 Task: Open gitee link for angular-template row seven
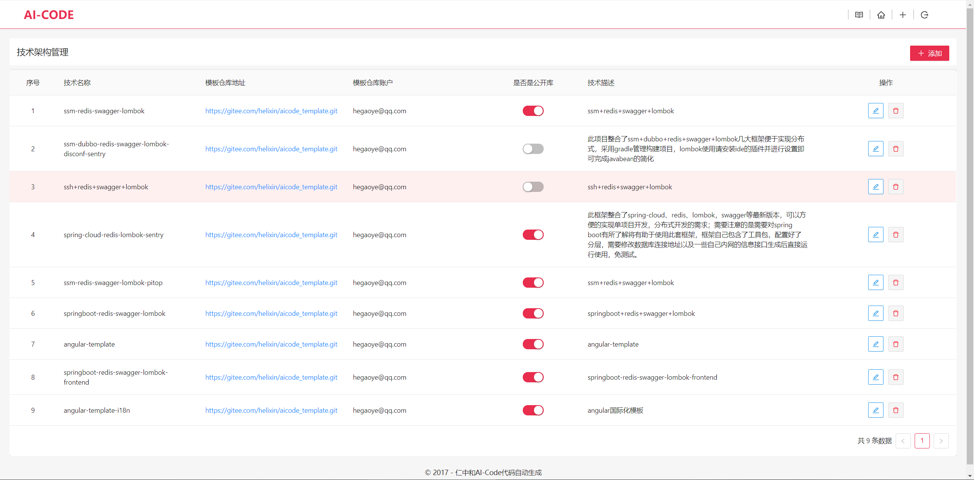(x=271, y=344)
